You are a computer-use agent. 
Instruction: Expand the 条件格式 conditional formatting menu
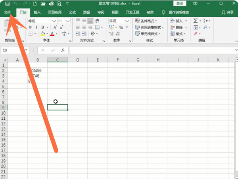149,21
